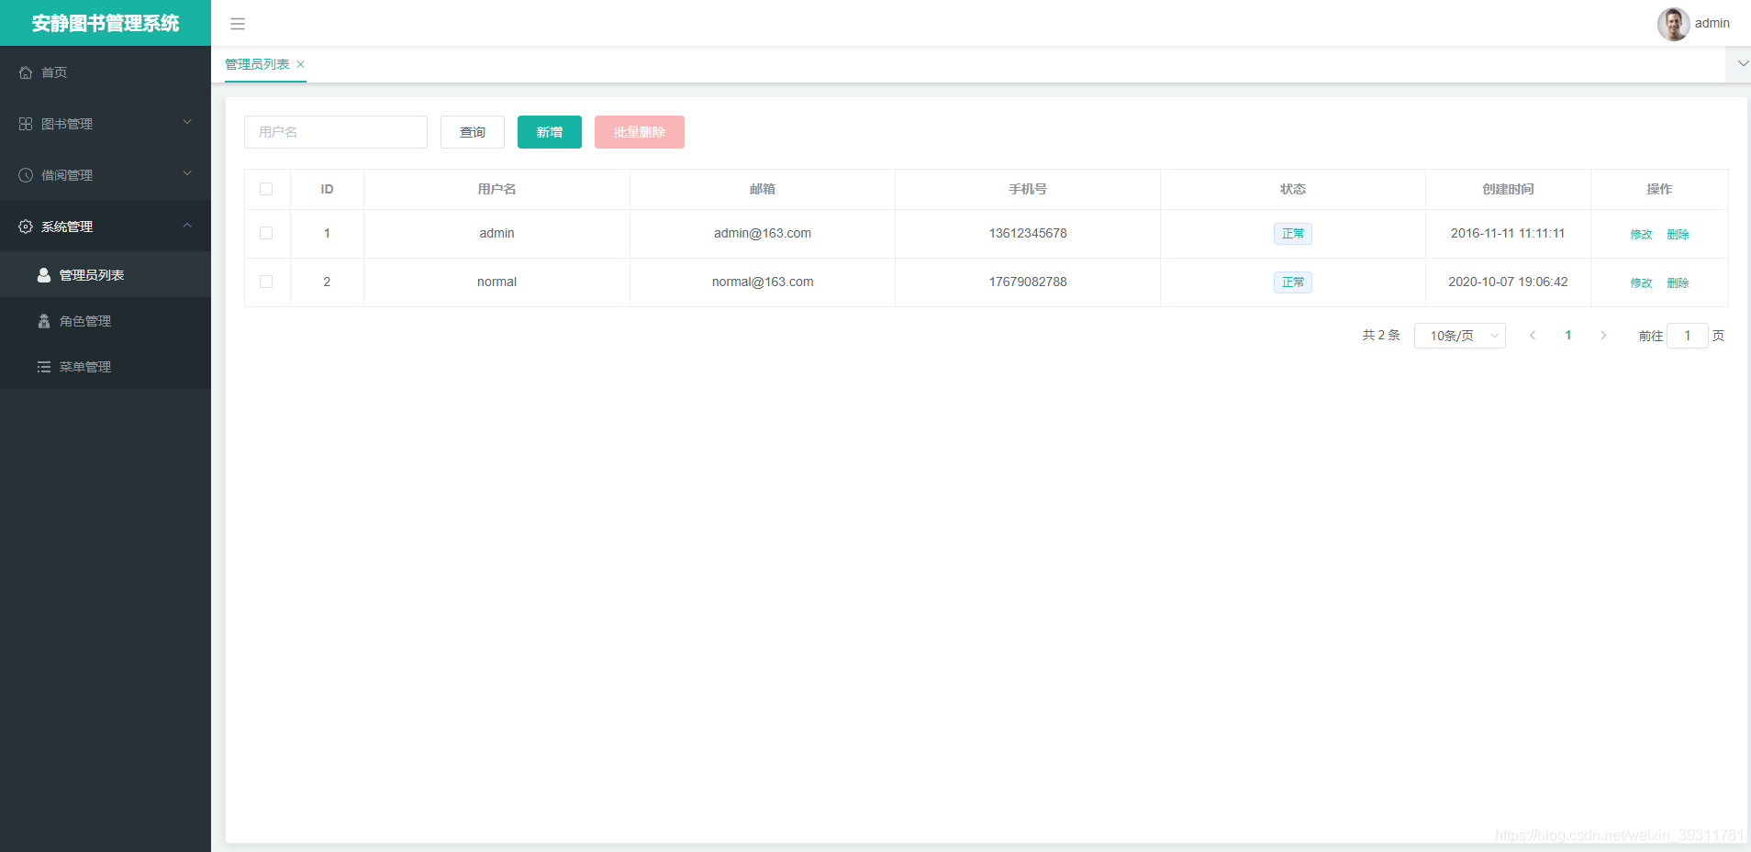Image resolution: width=1751 pixels, height=852 pixels.
Task: Click the 新增 add button
Action: [550, 132]
